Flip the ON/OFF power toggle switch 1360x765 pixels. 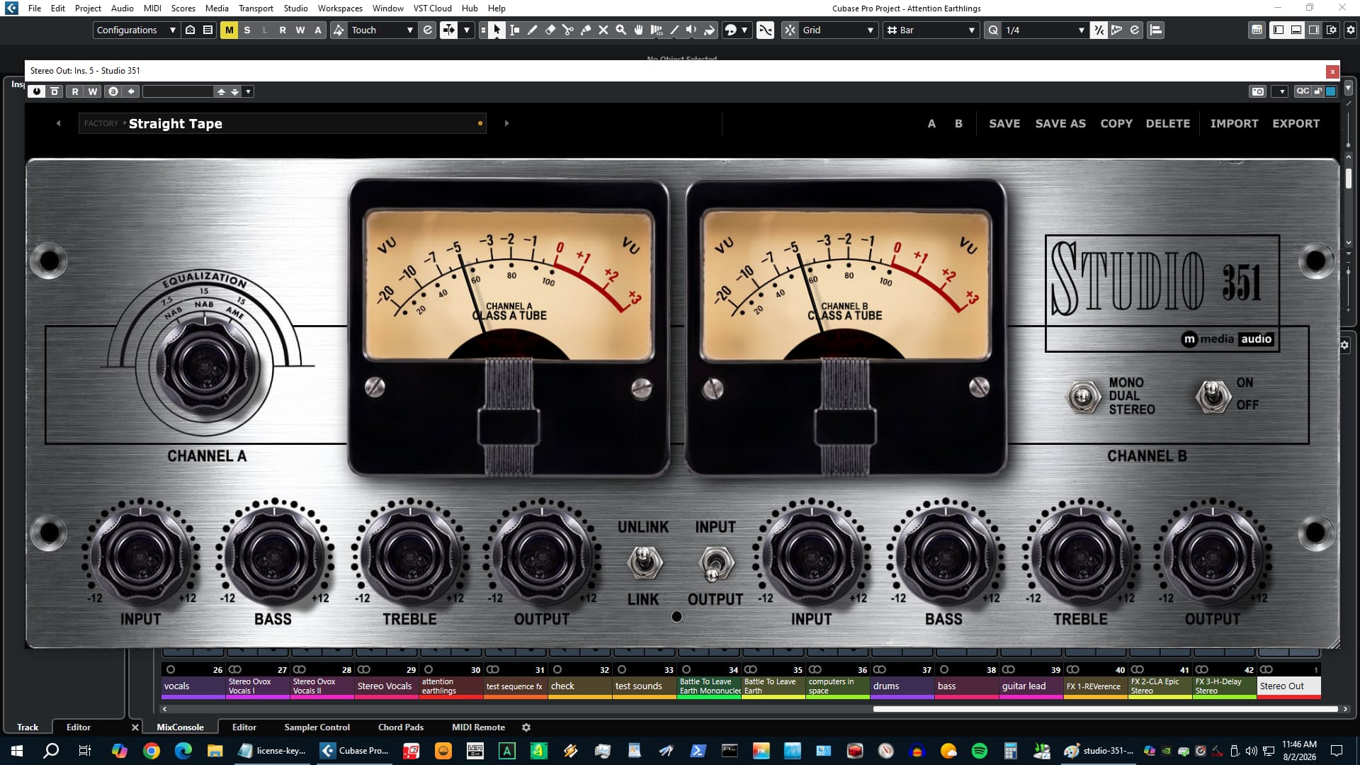click(1213, 395)
